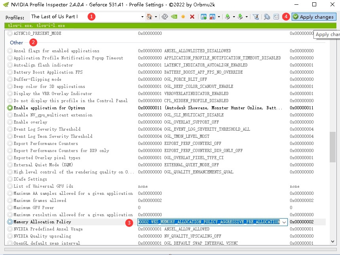Click the gear icon beside Battery Boost Application FPS
Screen dimensions: 340x255
(x=10, y=72)
